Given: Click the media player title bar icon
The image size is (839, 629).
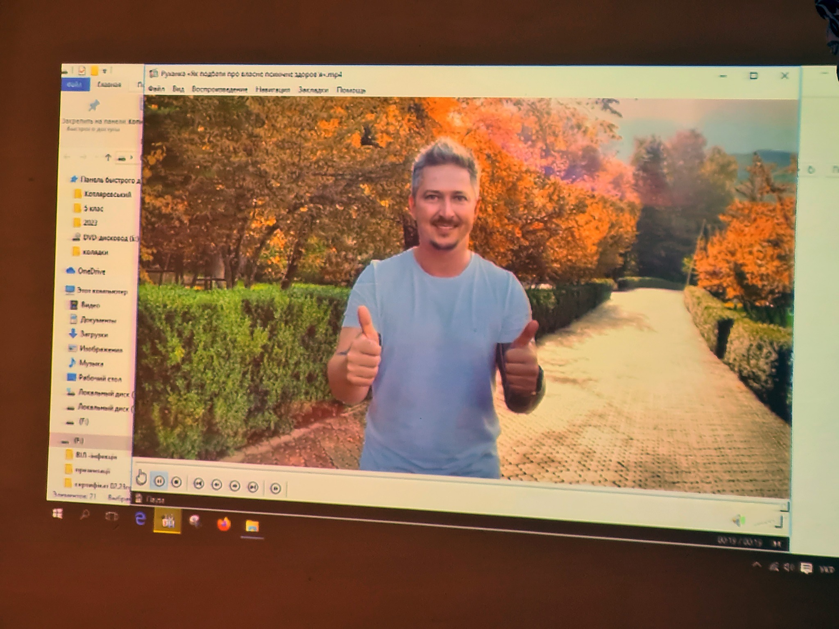Looking at the screenshot, I should [154, 74].
